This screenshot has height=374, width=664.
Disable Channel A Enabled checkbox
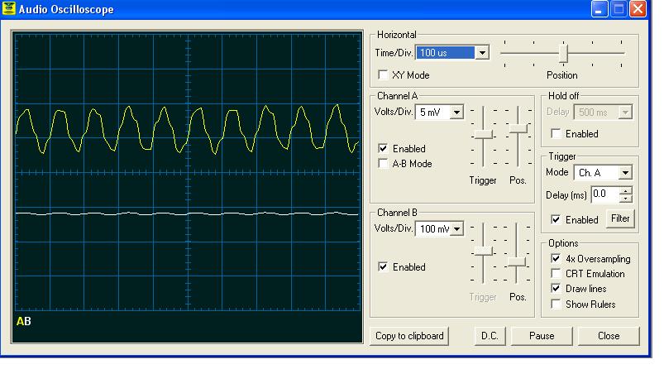pos(384,149)
